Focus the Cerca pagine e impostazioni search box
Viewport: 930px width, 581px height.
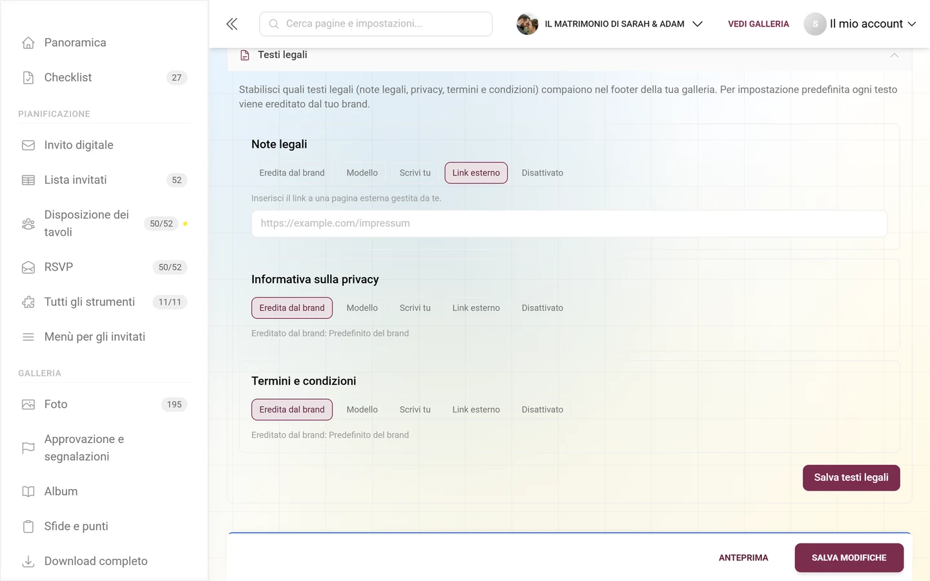coord(376,24)
